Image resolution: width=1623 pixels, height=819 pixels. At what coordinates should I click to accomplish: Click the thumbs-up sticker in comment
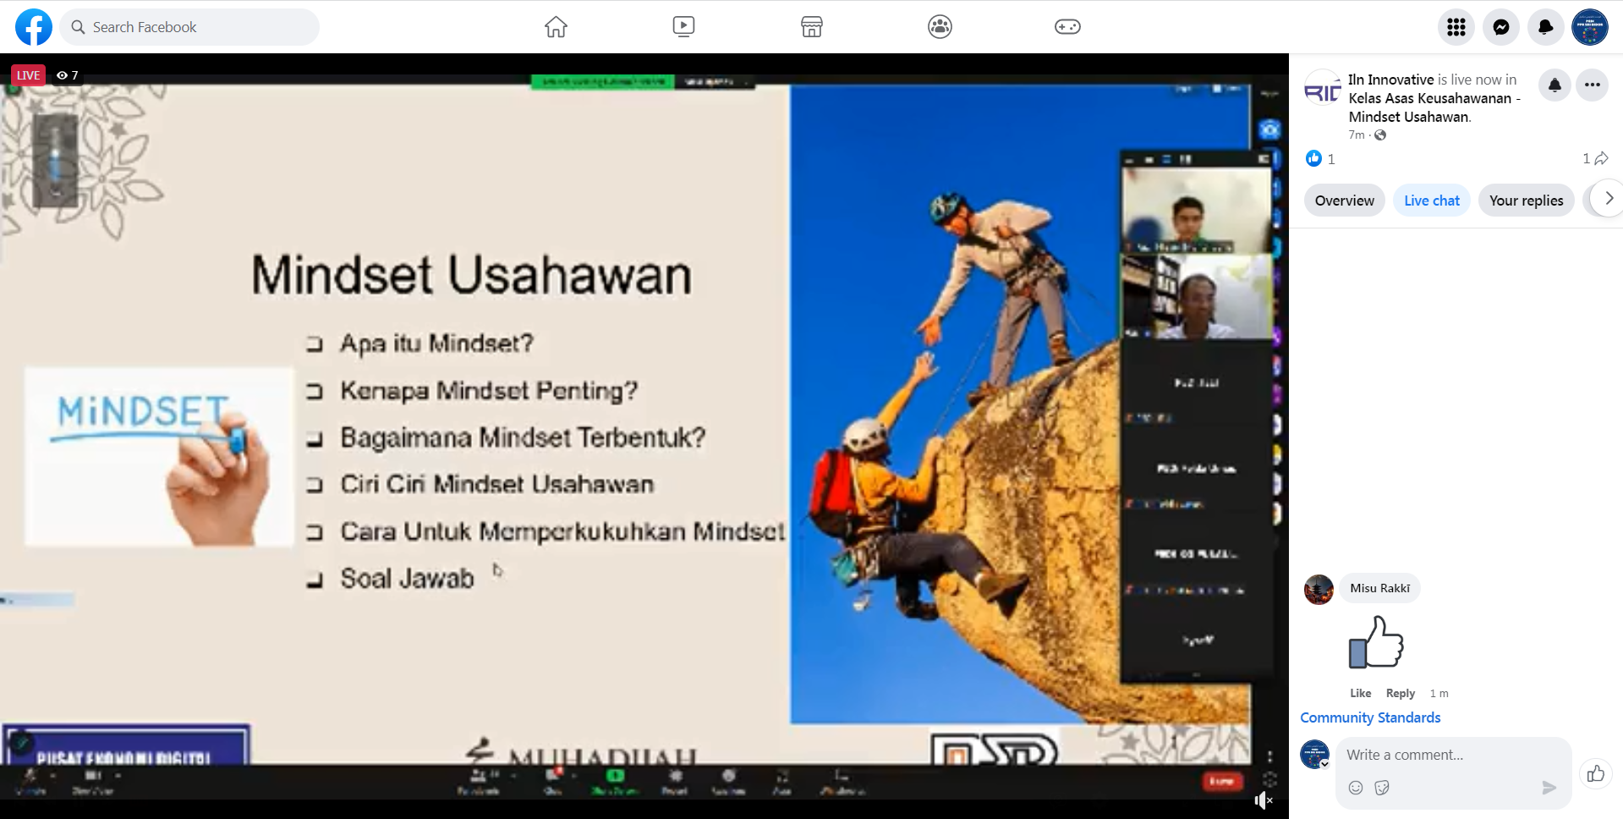coord(1376,641)
